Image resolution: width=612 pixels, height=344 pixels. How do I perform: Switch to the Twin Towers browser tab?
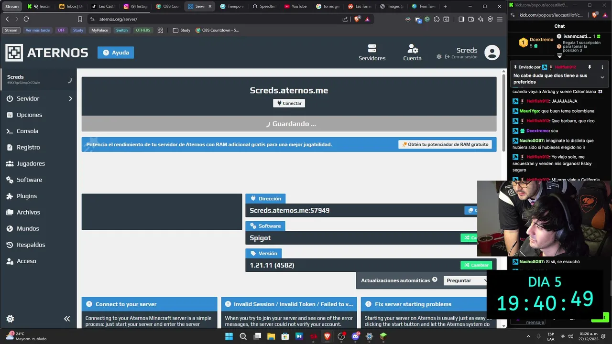pos(424,6)
